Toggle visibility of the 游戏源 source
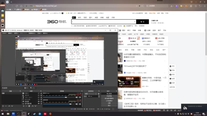The image size is (207, 116). pos(39,101)
